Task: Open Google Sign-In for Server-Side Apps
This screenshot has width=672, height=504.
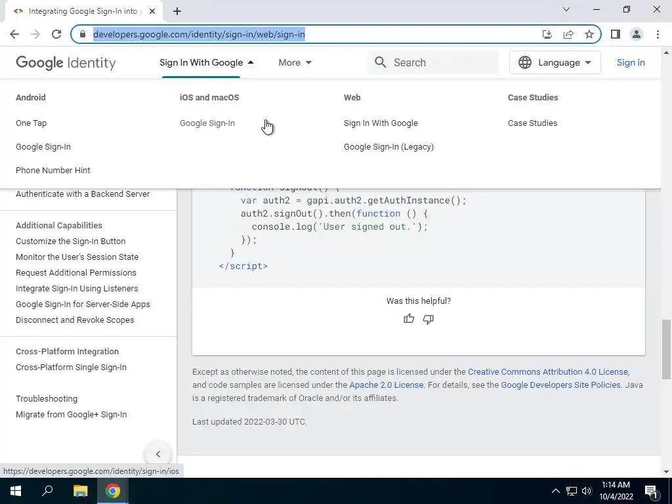Action: (x=83, y=304)
